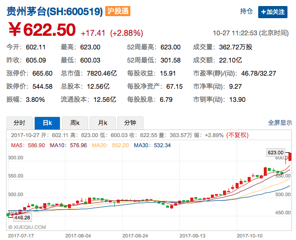Viewport: 296px width, 240px height.
Task: Click the 市盈率 value 46.78/32.27
Action: coord(259,74)
